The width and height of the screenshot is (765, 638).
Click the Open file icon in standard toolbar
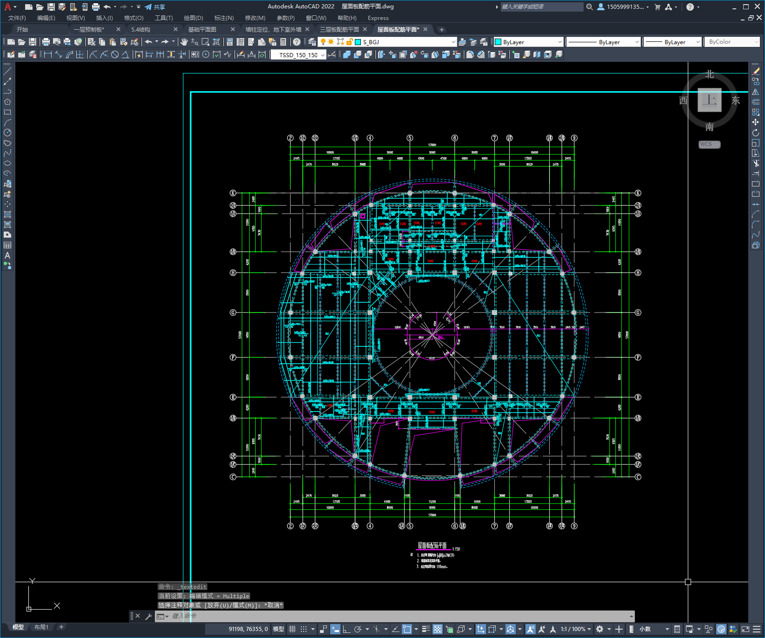pyautogui.click(x=21, y=42)
